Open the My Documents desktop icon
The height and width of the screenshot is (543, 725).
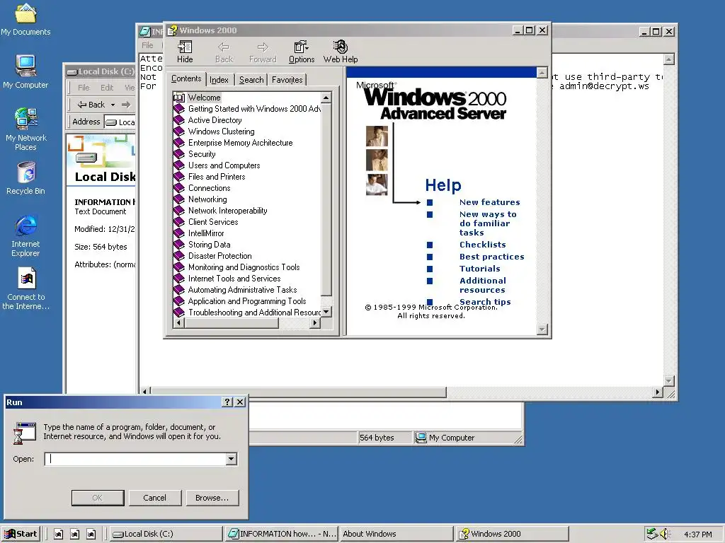pyautogui.click(x=25, y=14)
